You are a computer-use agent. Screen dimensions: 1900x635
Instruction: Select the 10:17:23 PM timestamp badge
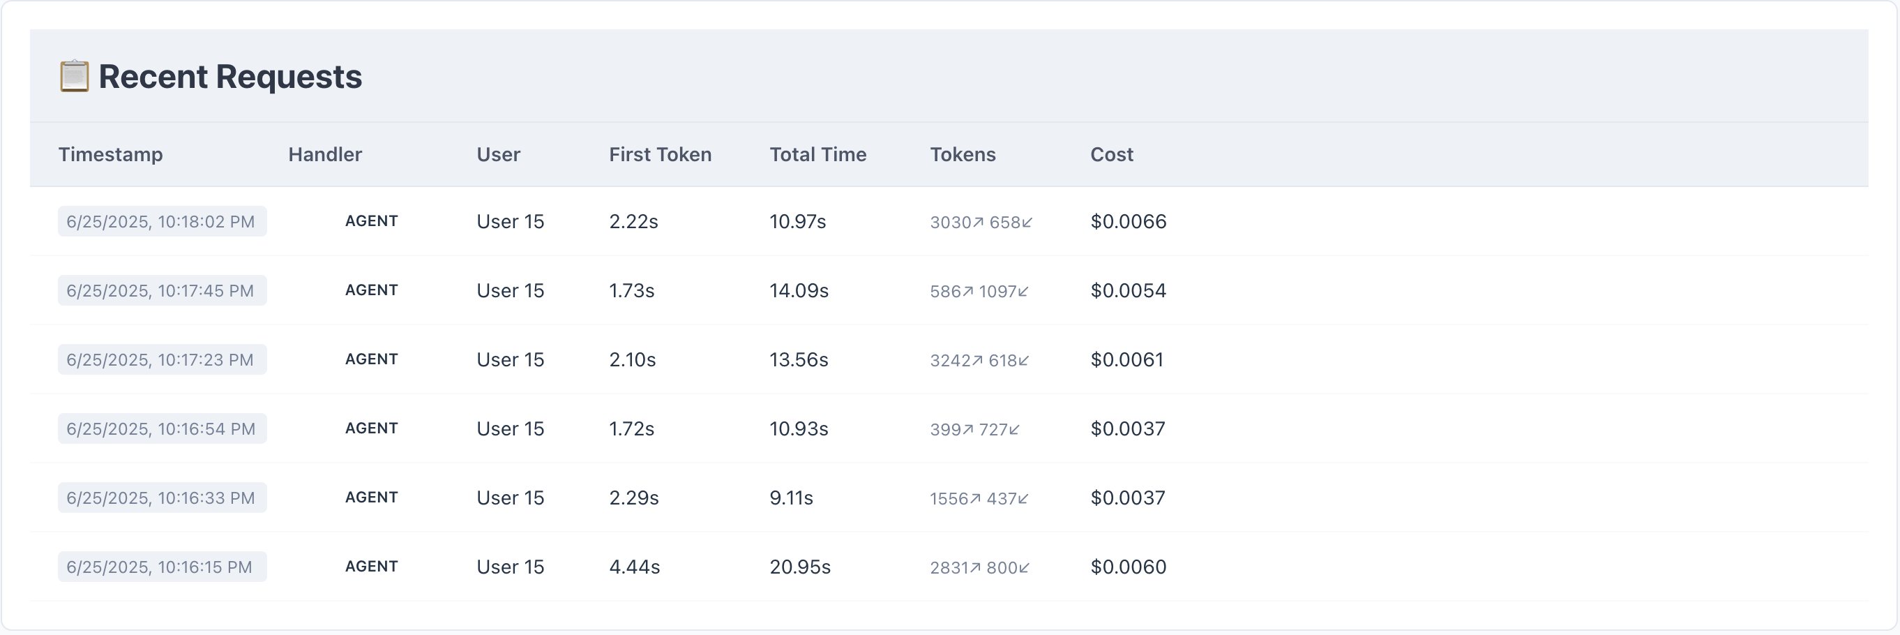click(162, 360)
